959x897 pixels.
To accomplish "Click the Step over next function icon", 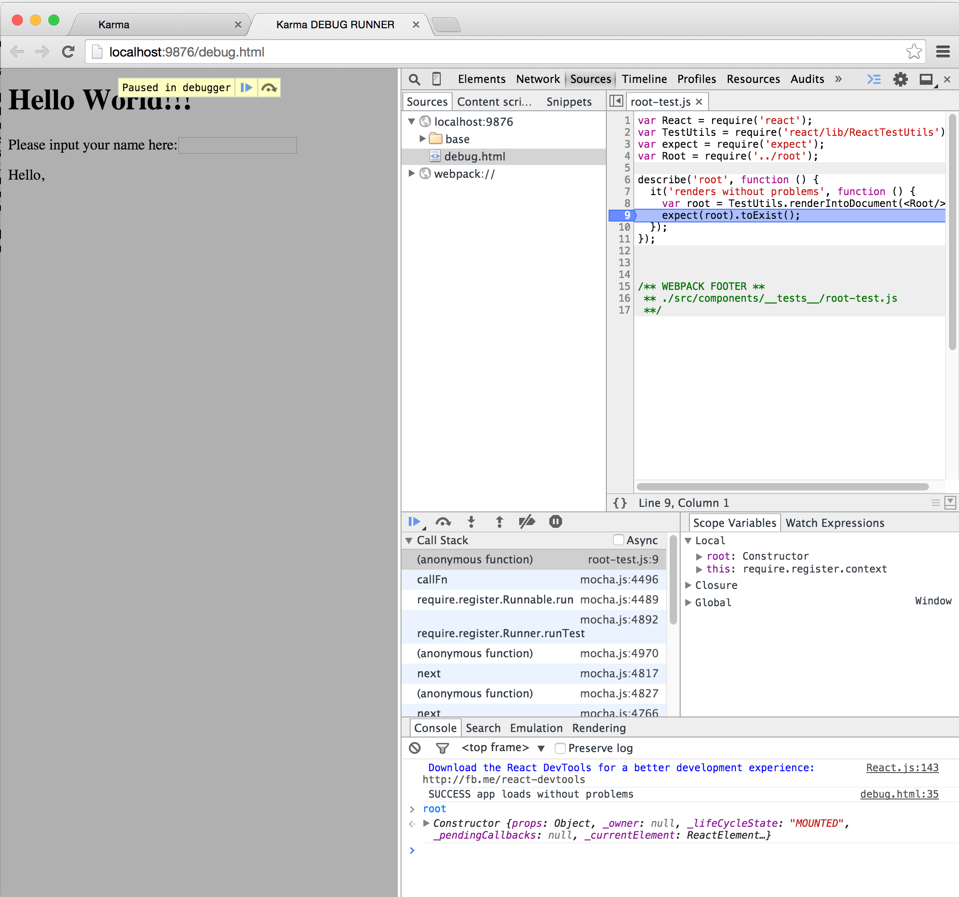I will pos(443,521).
